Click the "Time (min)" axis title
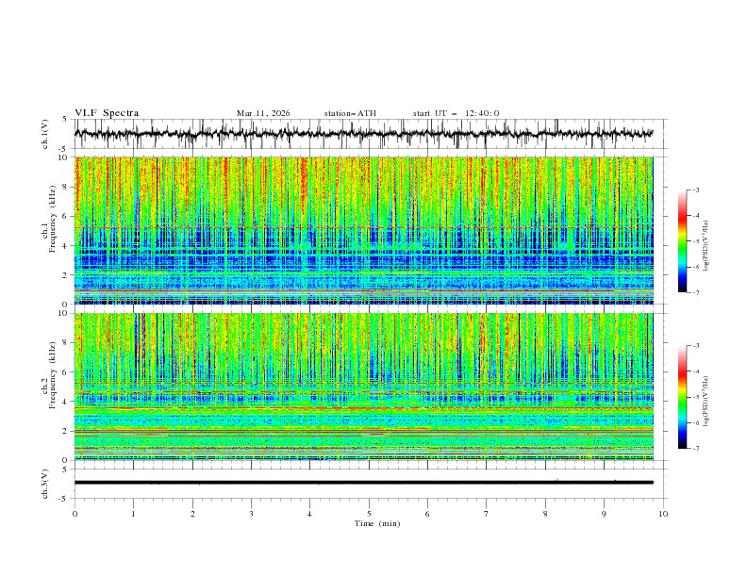Screen dimensions: 747x577 point(377,523)
